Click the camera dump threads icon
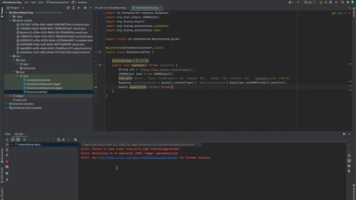 pyautogui.click(x=7, y=167)
